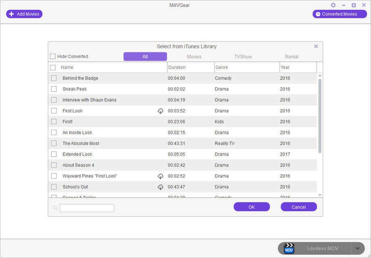Tick the select-all checkbox in header
This screenshot has width=371, height=258.
(x=53, y=67)
